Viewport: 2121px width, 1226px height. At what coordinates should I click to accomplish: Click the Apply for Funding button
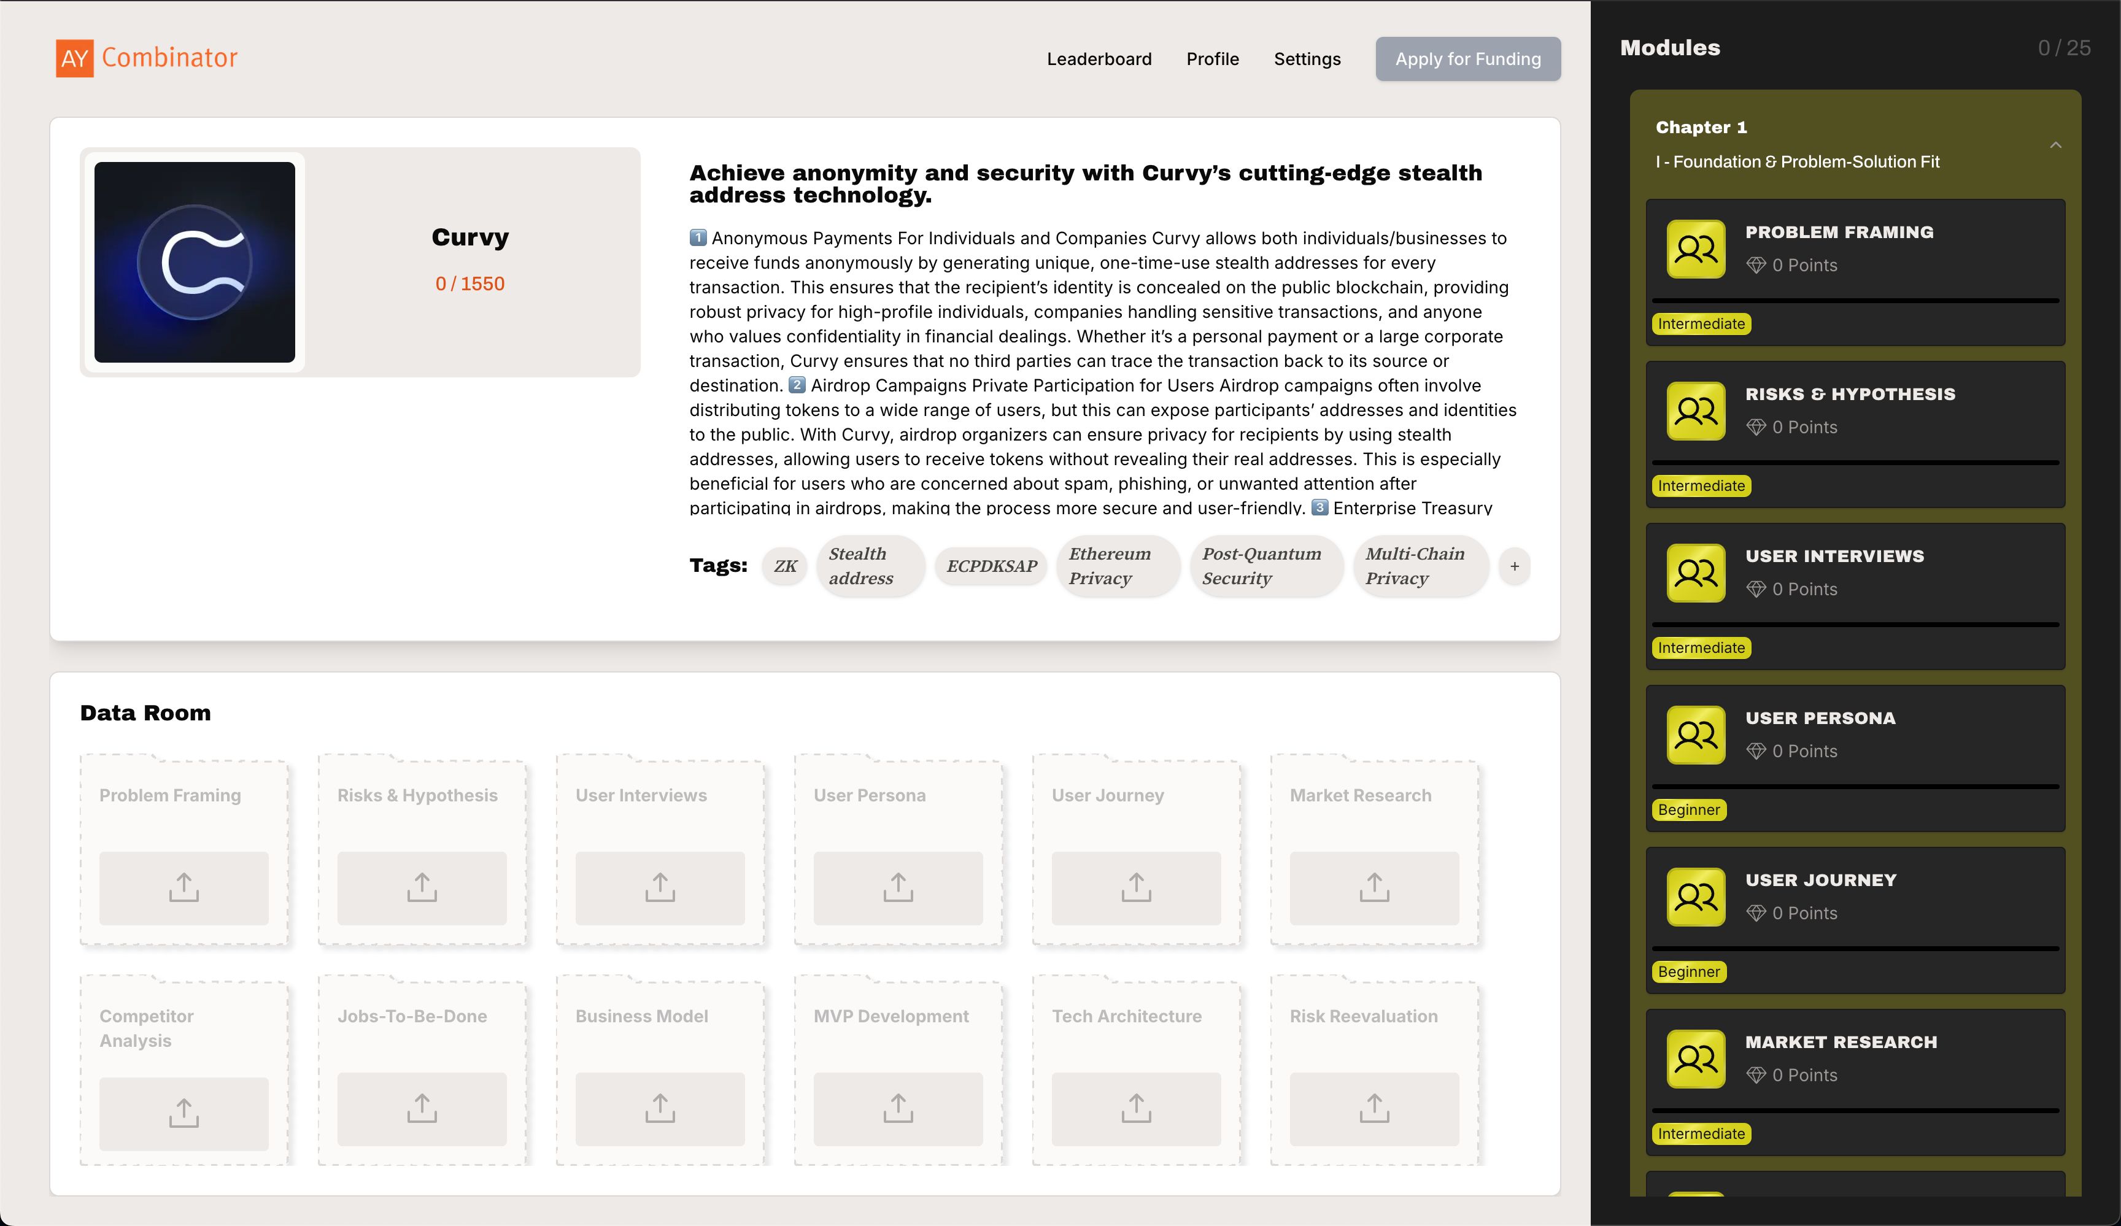(1467, 59)
